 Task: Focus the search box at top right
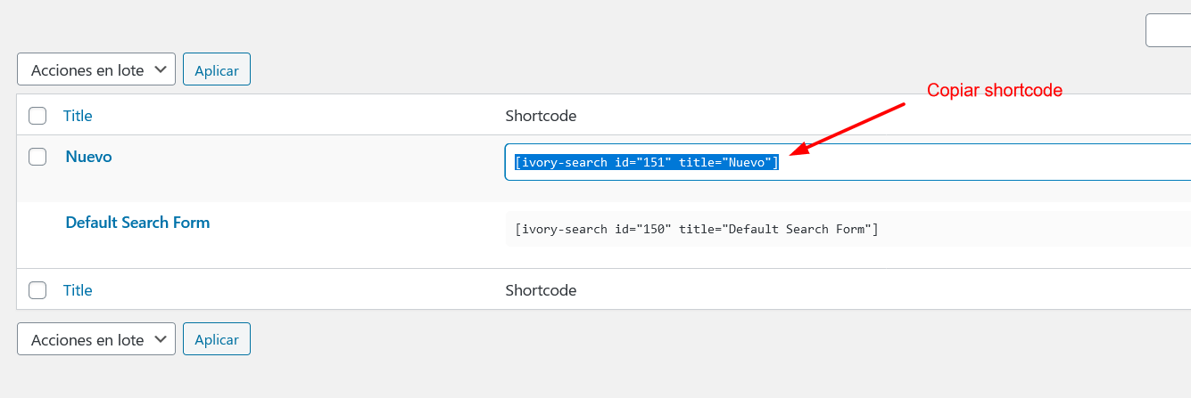click(x=1169, y=30)
